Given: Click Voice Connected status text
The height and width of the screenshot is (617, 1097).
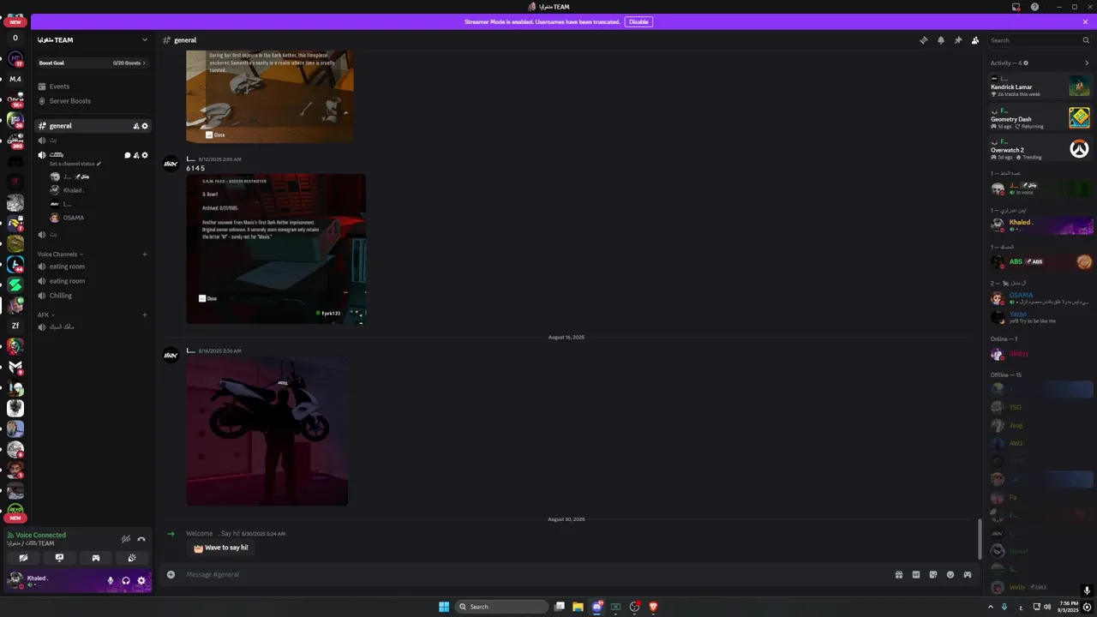Looking at the screenshot, I should (40, 536).
